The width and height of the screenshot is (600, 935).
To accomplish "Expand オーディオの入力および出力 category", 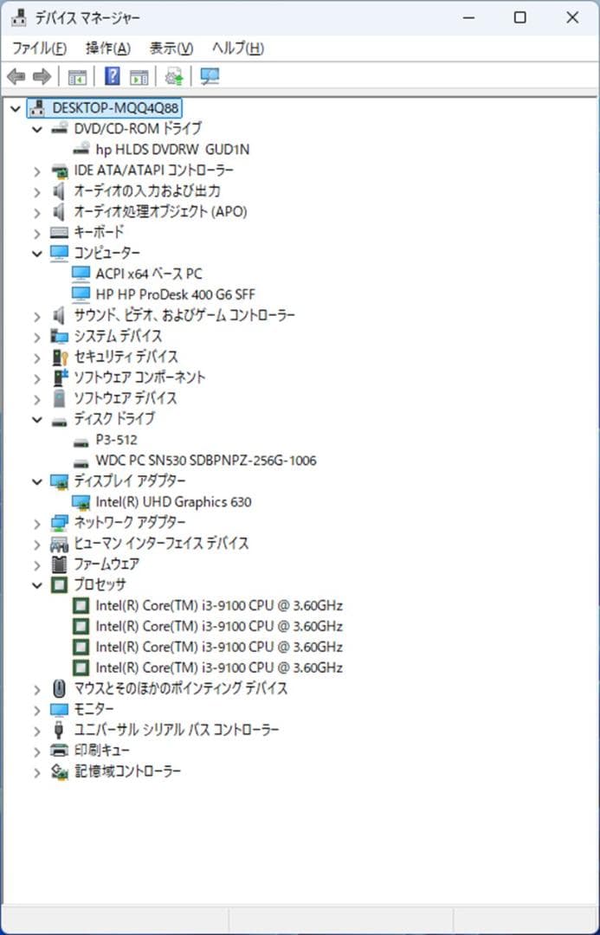I will pyautogui.click(x=37, y=191).
